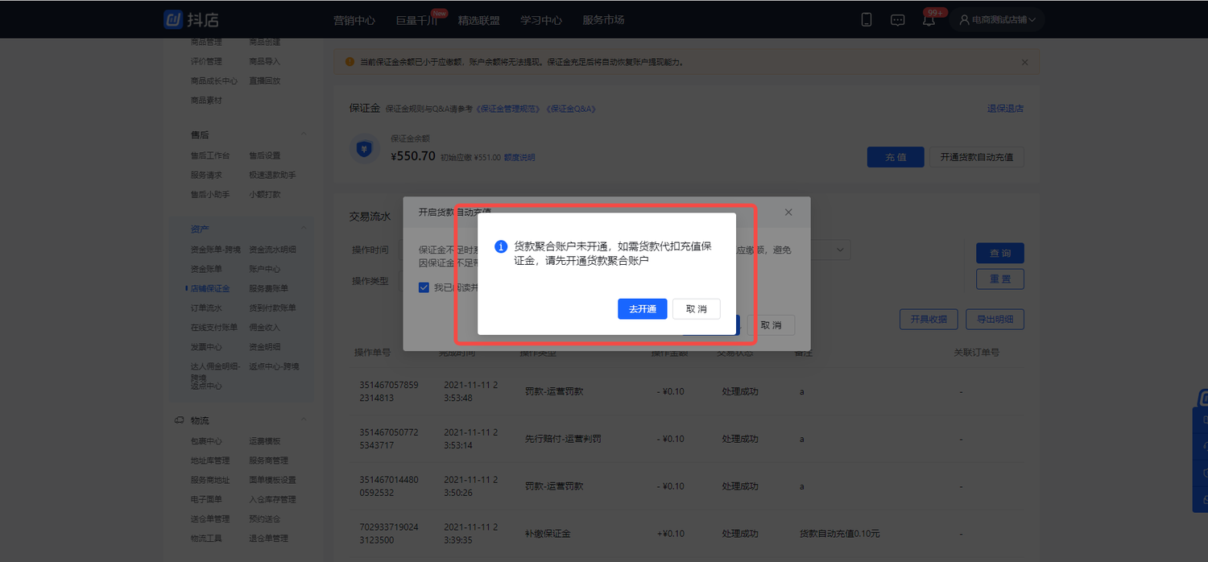Open messages via the chat bubble icon
Screen dimensions: 1208x562
click(897, 19)
